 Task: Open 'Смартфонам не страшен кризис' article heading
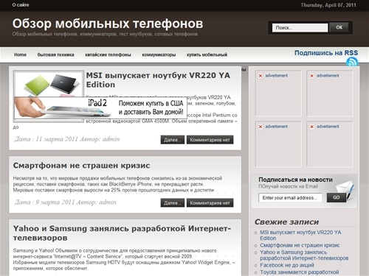coord(81,166)
